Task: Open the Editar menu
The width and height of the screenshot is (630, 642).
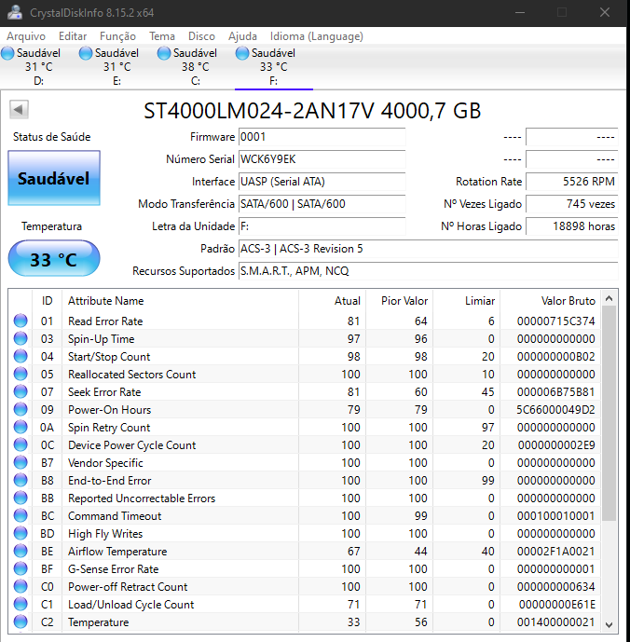Action: (x=73, y=36)
